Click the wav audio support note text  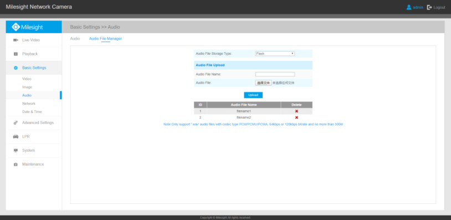point(253,124)
